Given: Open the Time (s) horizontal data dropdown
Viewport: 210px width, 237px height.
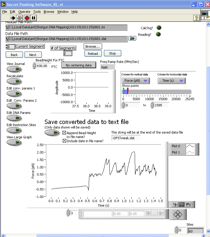Looking at the screenshot, I should pos(171,81).
